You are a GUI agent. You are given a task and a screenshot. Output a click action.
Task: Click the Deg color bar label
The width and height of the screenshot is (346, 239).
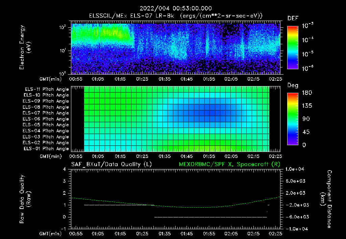tap(293, 85)
